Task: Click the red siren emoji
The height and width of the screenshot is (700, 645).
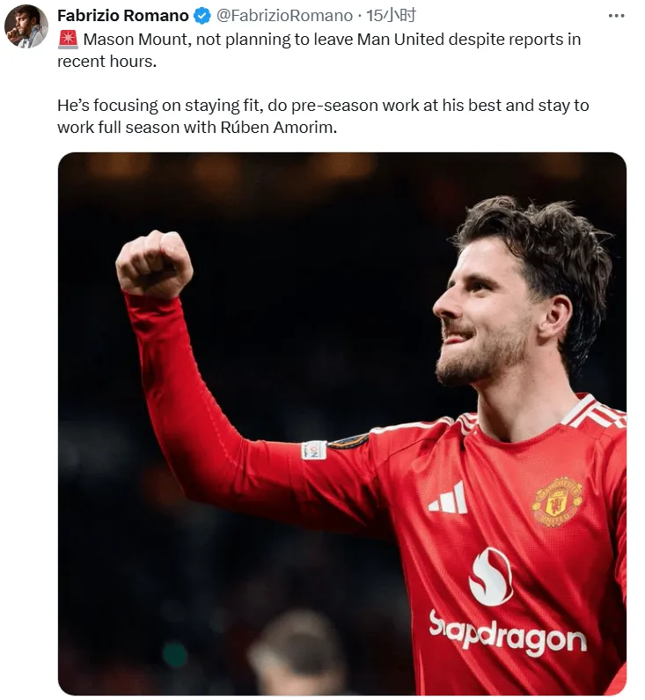Action: pyautogui.click(x=68, y=40)
